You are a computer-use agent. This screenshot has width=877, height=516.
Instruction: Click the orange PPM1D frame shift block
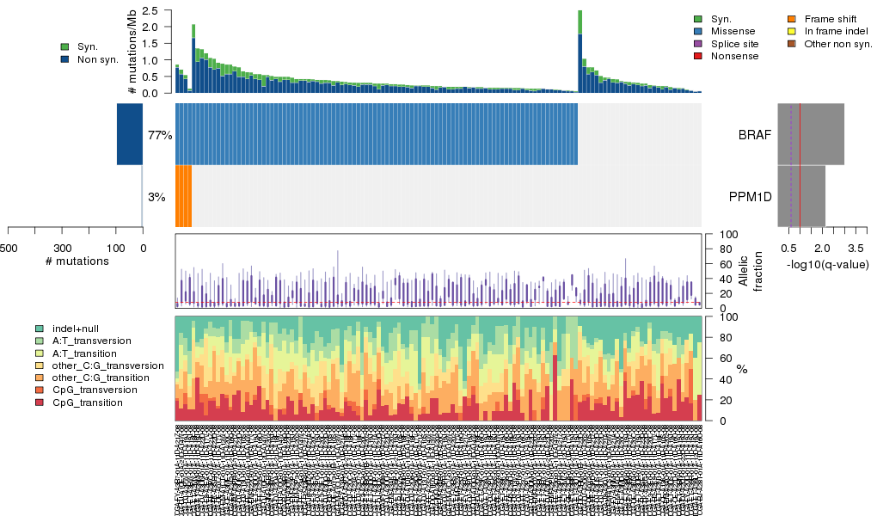pos(183,196)
